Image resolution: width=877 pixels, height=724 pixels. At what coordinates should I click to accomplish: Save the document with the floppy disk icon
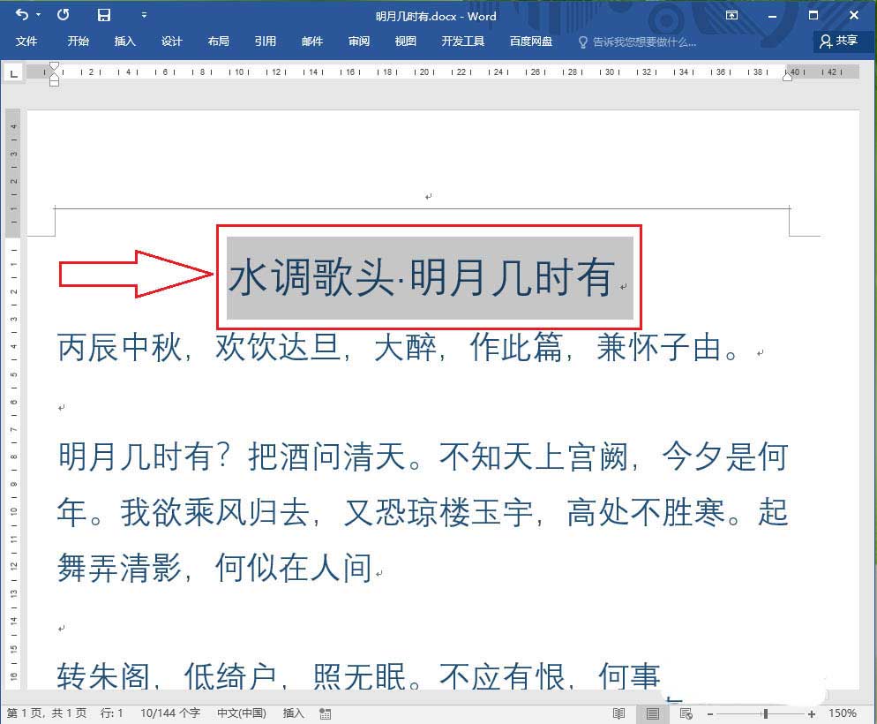[x=103, y=15]
